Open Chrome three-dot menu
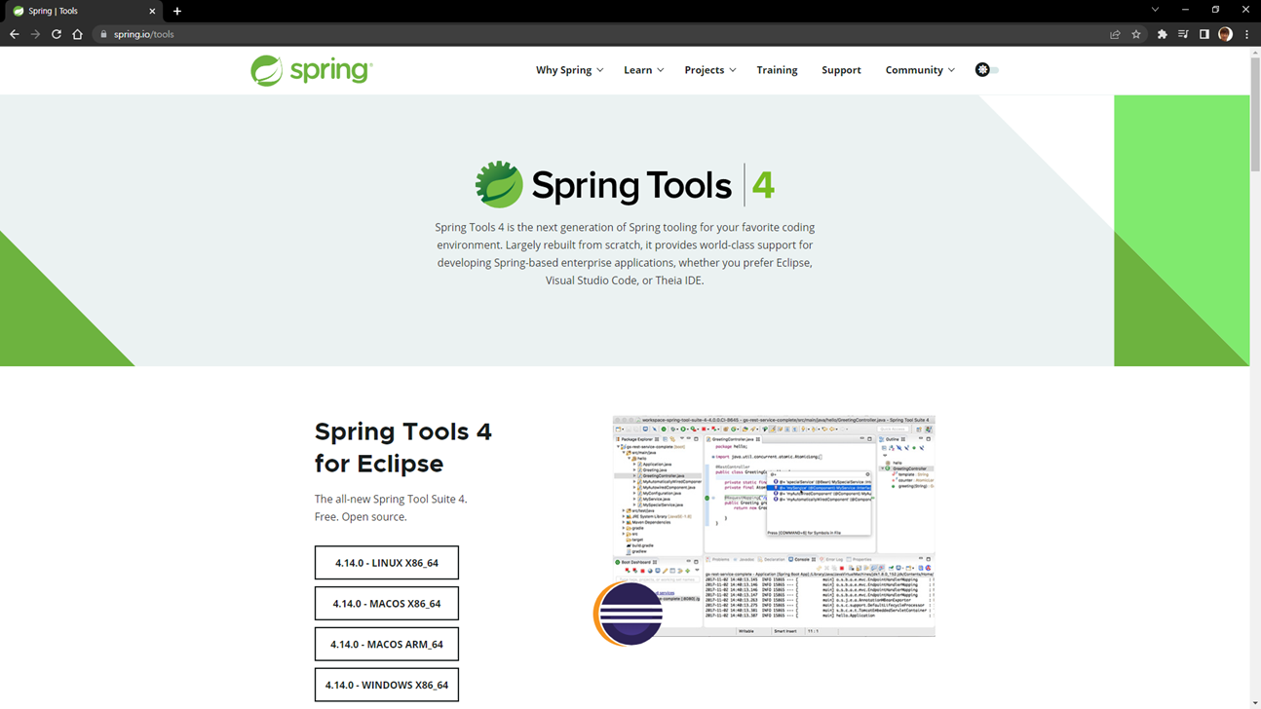 [x=1246, y=34]
